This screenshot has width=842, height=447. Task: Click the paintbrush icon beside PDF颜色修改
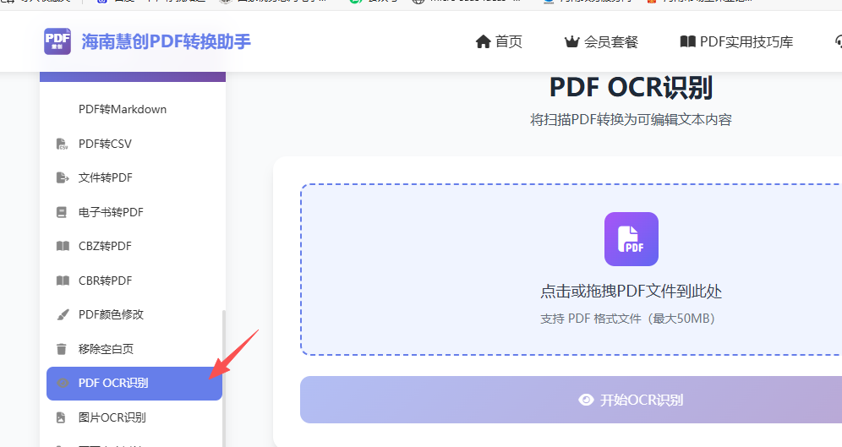tap(63, 314)
